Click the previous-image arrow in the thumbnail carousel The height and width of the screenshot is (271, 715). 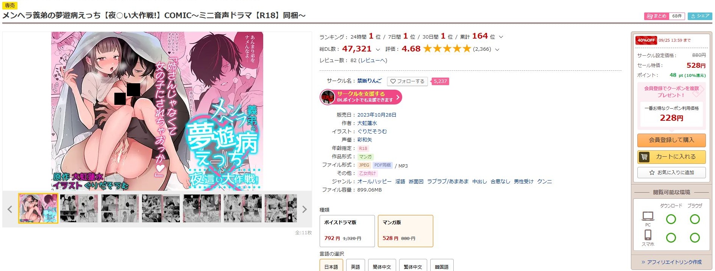coord(10,209)
